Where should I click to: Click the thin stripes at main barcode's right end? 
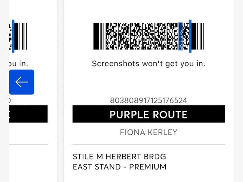coord(202,36)
